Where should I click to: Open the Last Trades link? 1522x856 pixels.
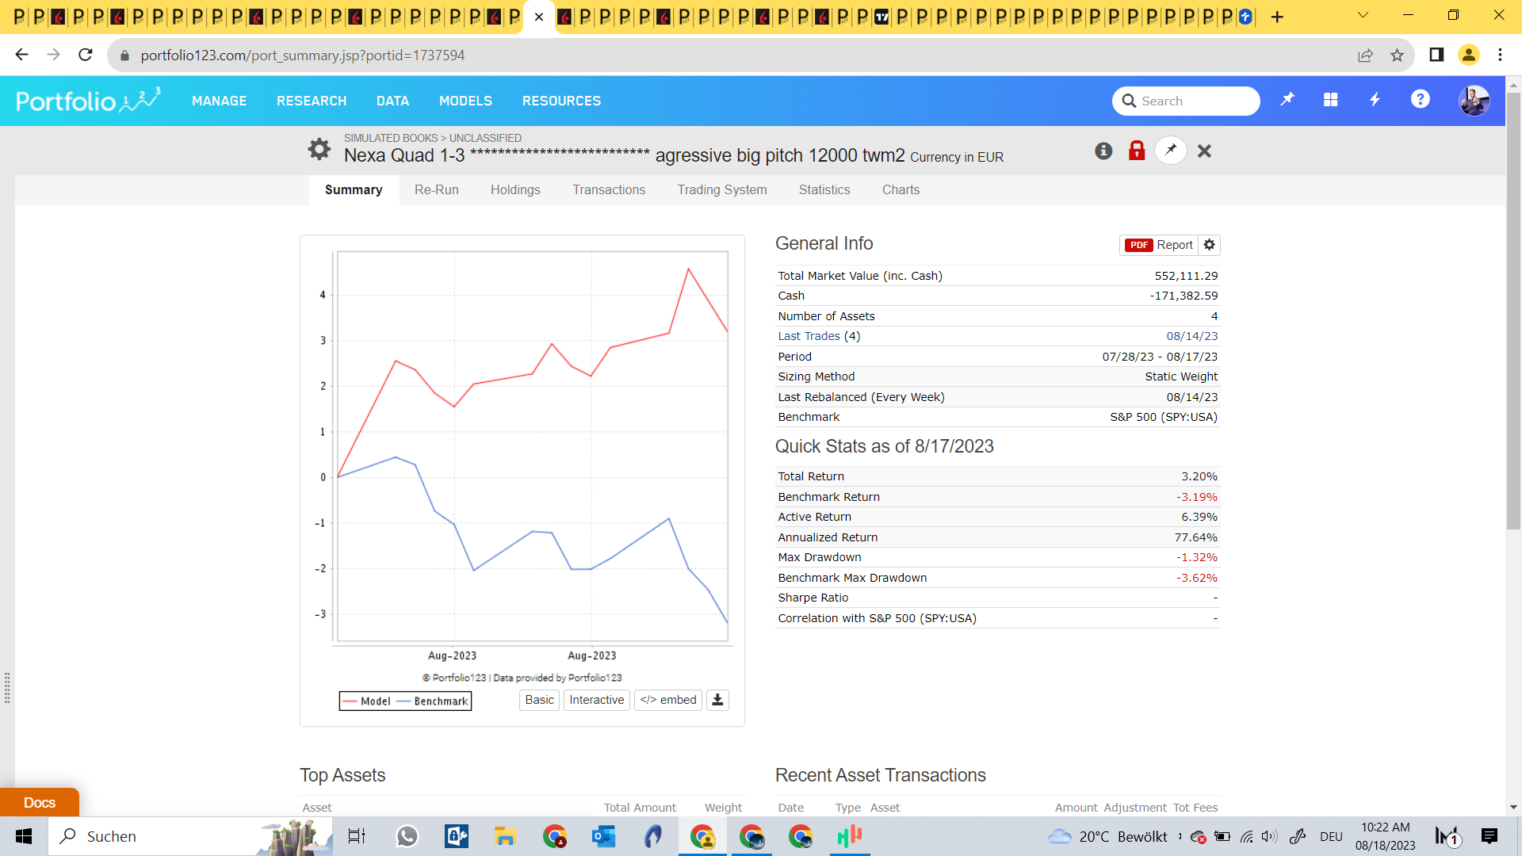pos(809,336)
